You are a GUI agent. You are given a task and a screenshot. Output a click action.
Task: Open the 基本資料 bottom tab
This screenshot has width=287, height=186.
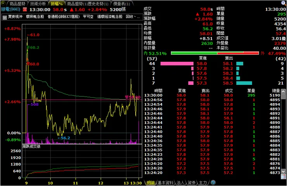click(166, 183)
